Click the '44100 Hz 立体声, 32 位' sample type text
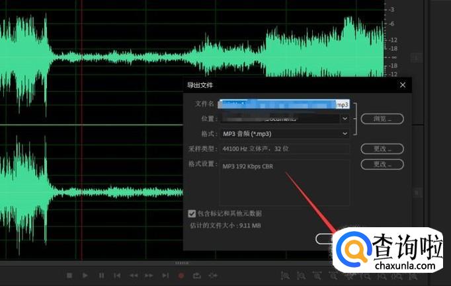The height and width of the screenshot is (286, 451). 256,149
